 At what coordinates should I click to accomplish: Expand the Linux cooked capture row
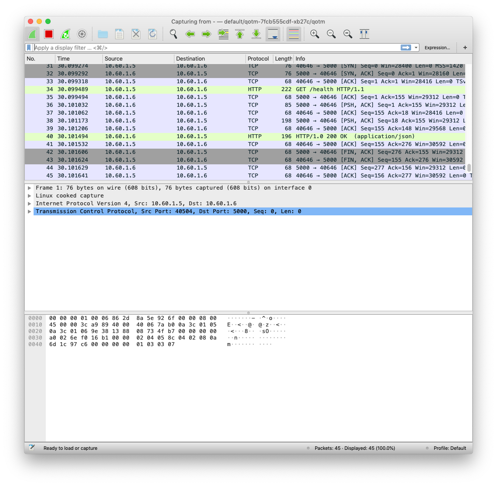[x=30, y=196]
